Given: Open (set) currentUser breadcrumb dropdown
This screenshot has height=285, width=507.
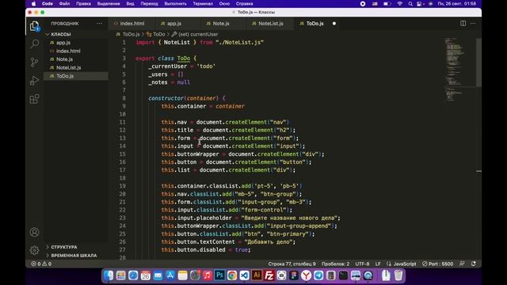Looking at the screenshot, I should (195, 34).
